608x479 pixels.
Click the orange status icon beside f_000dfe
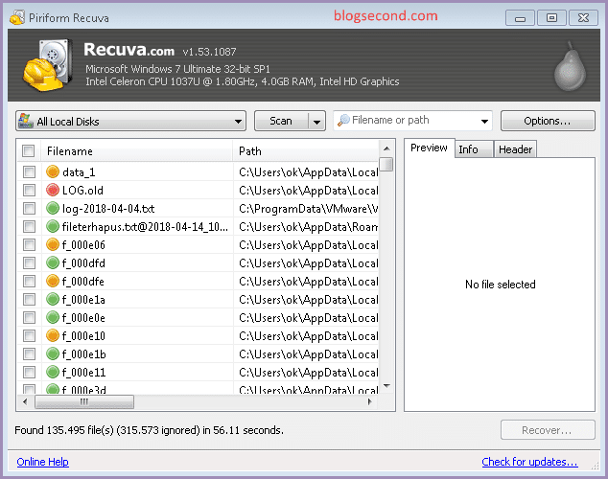(53, 281)
